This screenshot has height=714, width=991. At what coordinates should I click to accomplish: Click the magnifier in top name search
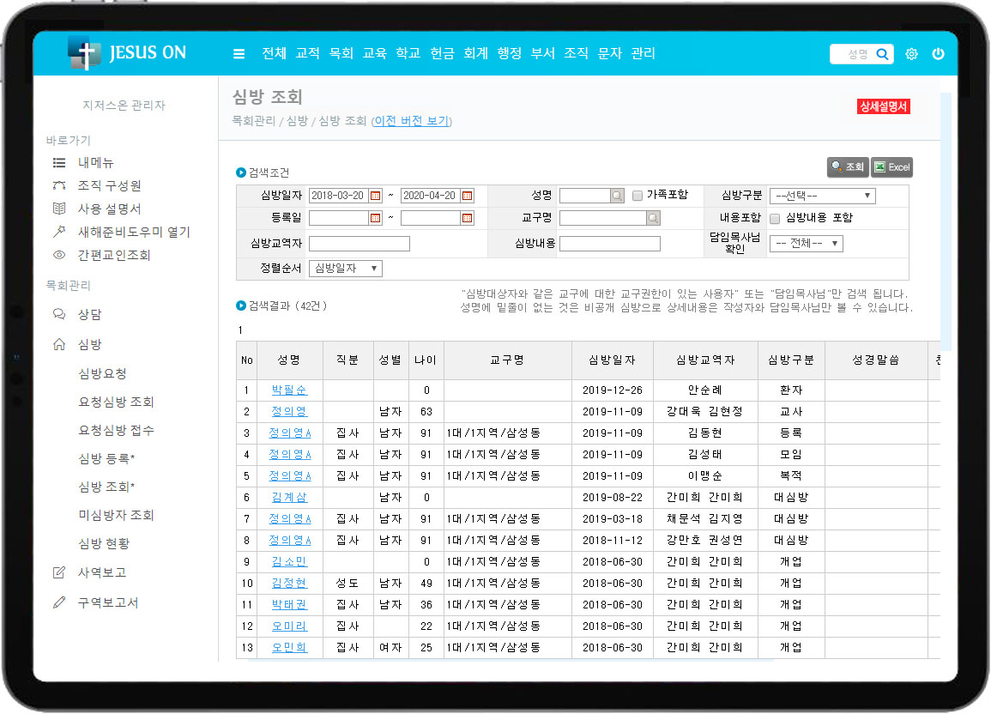[x=883, y=54]
